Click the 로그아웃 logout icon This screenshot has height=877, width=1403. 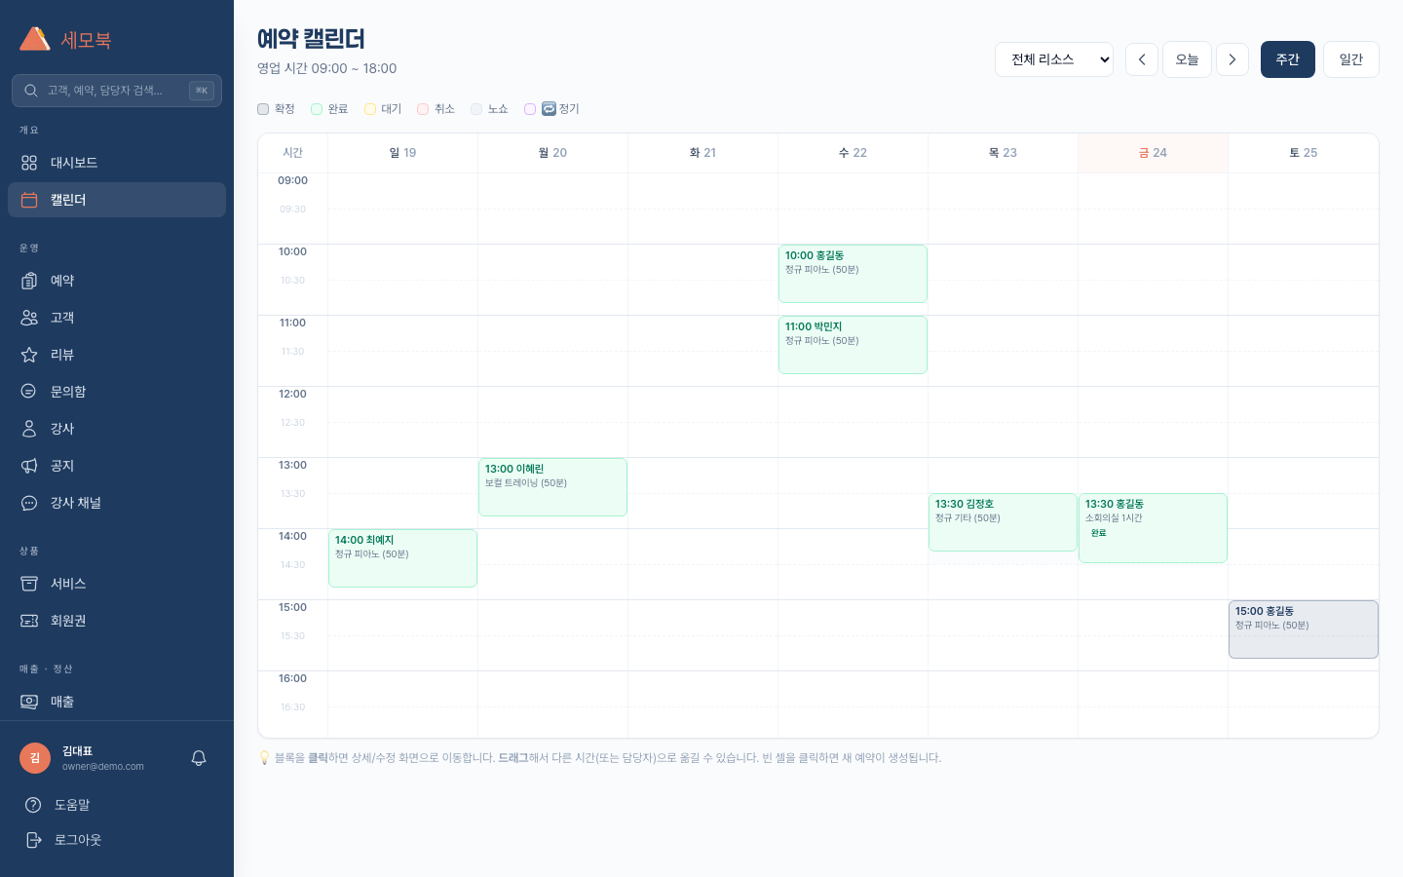(x=33, y=840)
